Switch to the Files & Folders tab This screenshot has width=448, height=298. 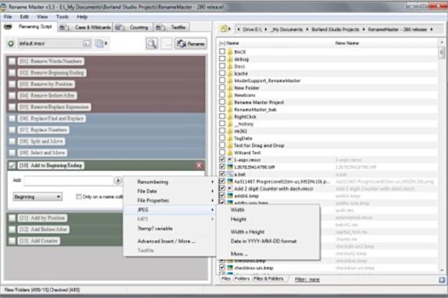coord(269,279)
